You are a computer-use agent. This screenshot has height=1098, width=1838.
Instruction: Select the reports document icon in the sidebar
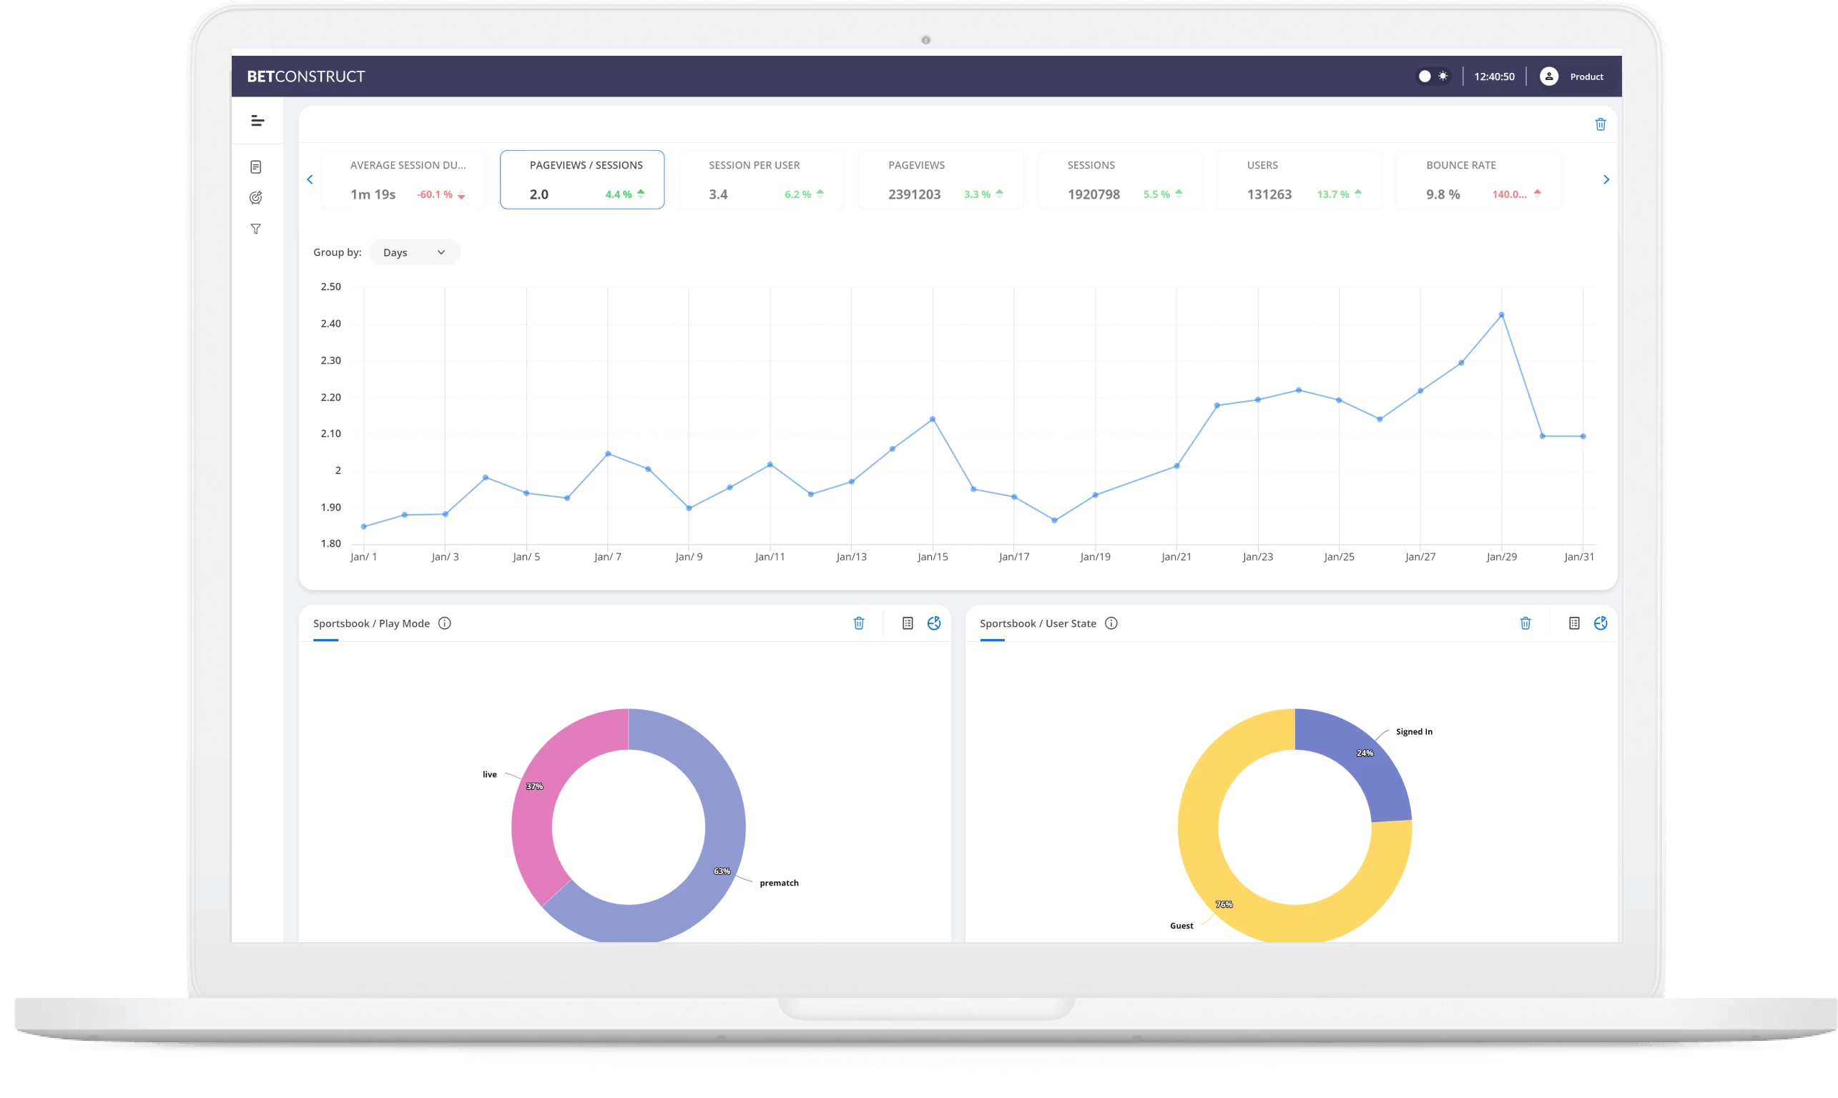(257, 167)
